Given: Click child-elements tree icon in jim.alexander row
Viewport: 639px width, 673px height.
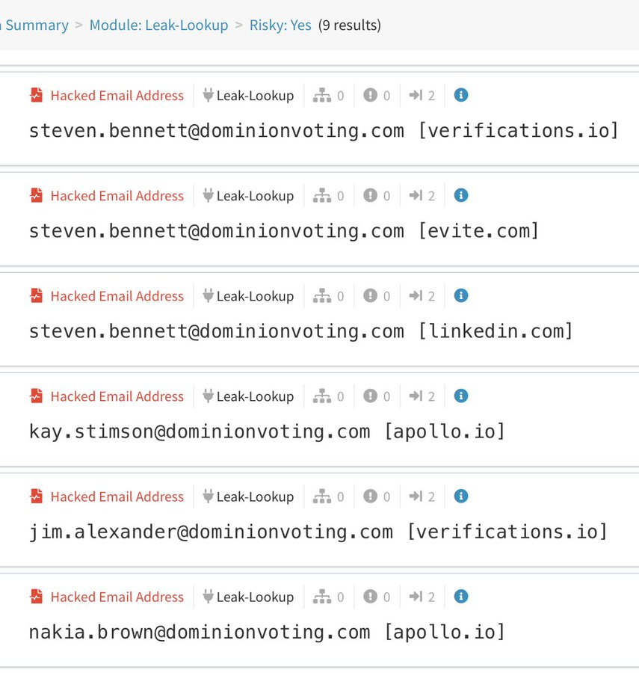Looking at the screenshot, I should 322,497.
